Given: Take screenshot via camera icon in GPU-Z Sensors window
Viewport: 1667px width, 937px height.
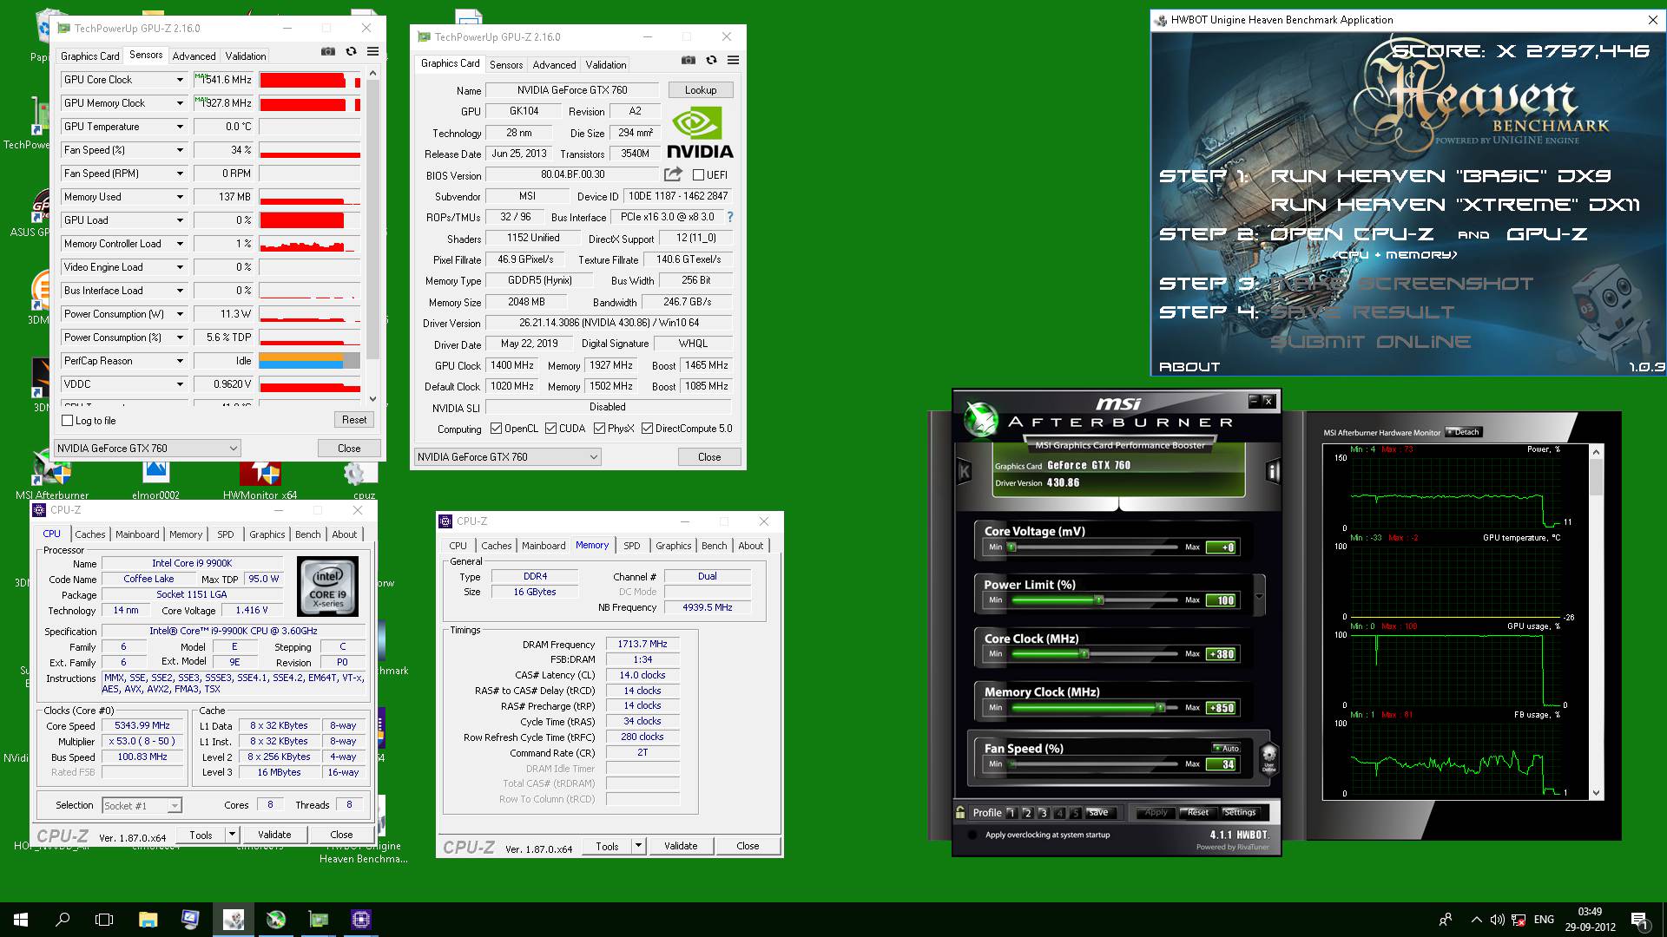Looking at the screenshot, I should coord(327,52).
